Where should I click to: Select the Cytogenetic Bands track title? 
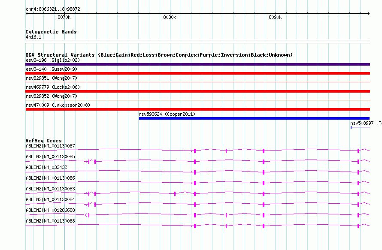(x=51, y=32)
